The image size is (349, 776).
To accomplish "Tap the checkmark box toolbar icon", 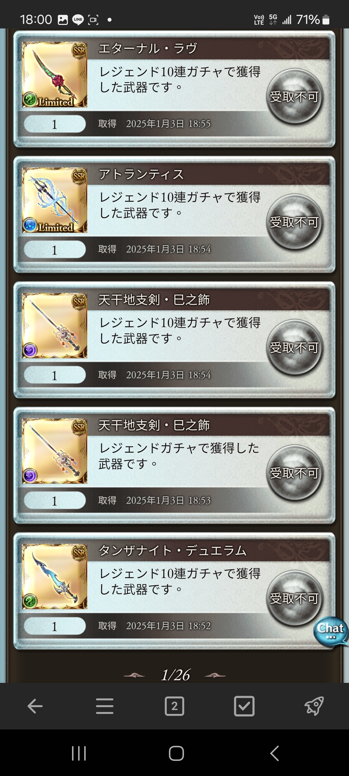I will point(244,706).
